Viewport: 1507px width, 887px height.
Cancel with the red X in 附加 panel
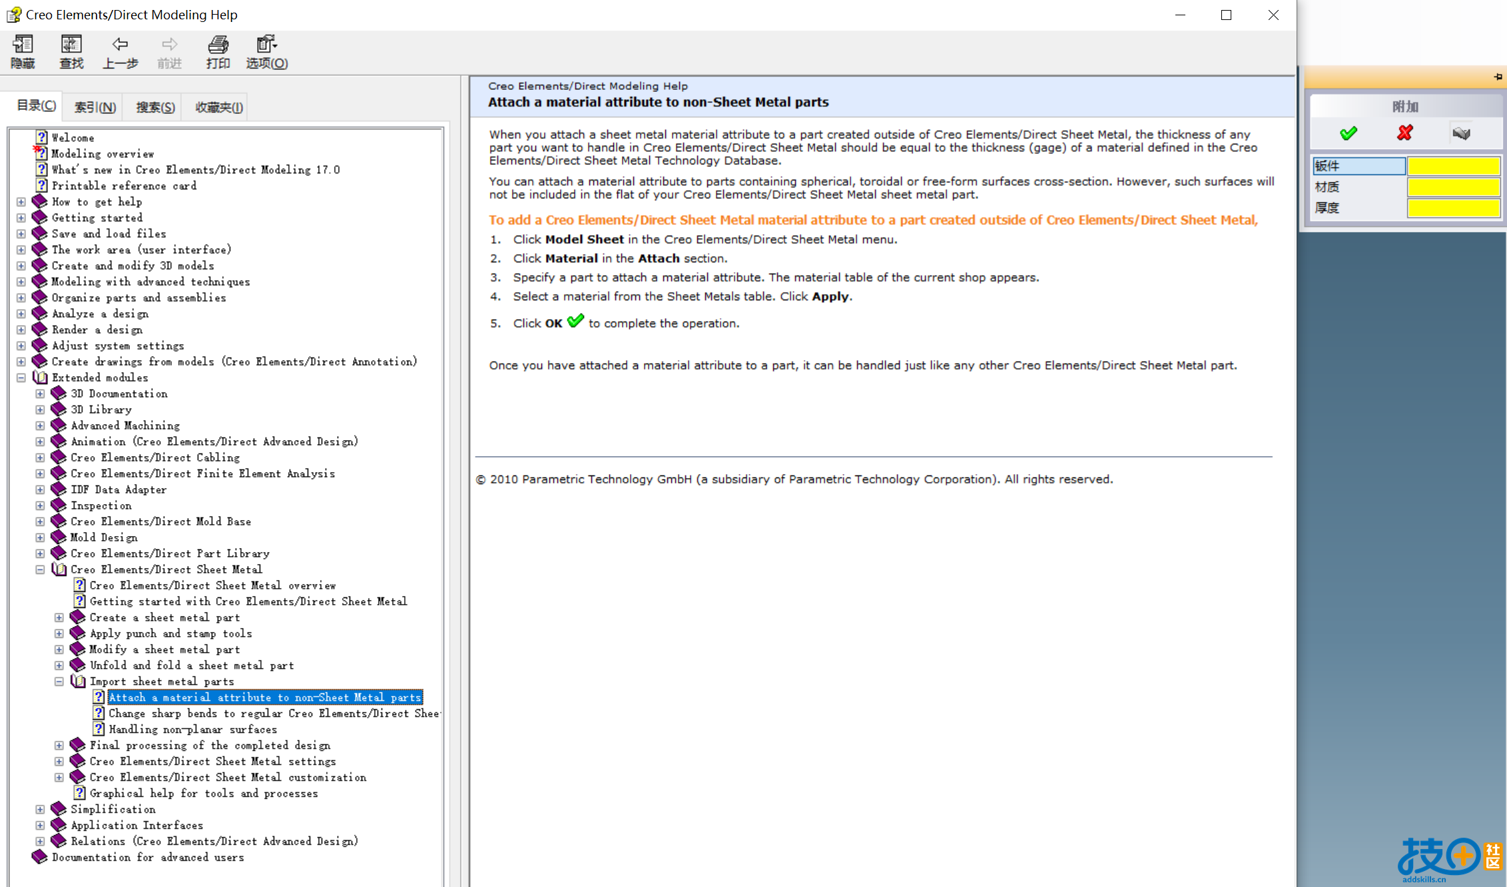click(1405, 133)
